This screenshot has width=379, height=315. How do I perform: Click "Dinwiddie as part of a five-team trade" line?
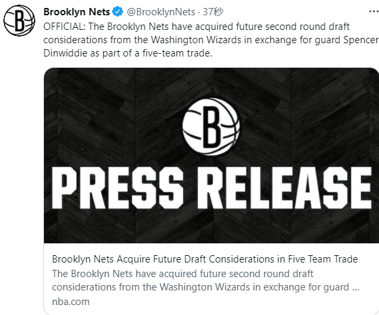click(128, 53)
